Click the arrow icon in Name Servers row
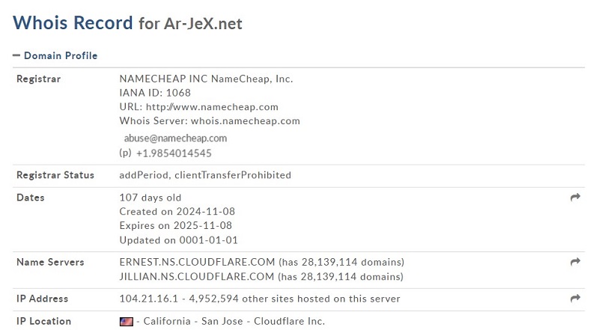This screenshot has width=599, height=330. pos(575,262)
